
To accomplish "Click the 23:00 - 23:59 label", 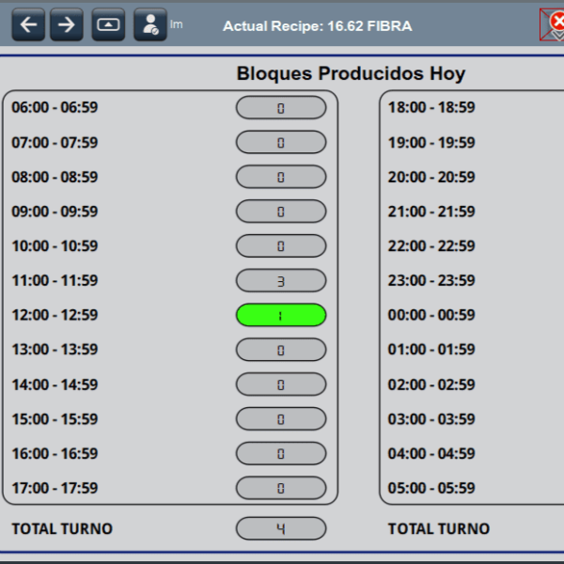I will (431, 280).
